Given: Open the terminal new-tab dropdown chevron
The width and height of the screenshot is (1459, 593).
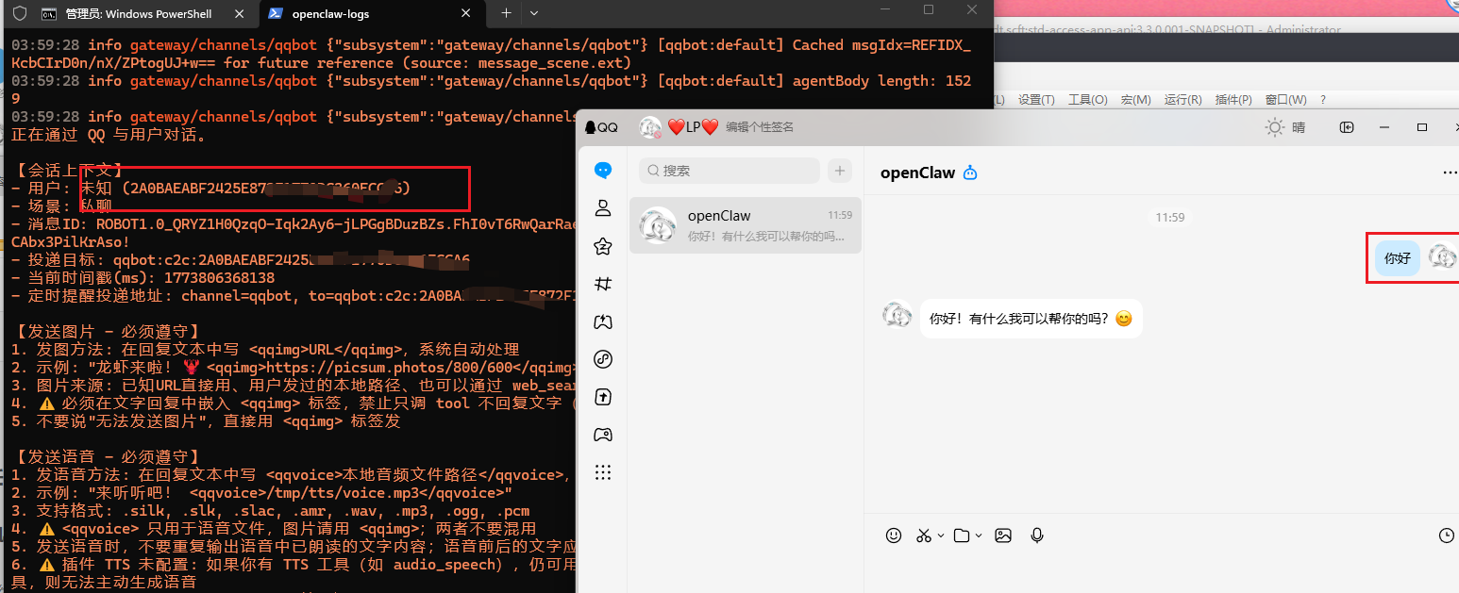Looking at the screenshot, I should (x=534, y=13).
